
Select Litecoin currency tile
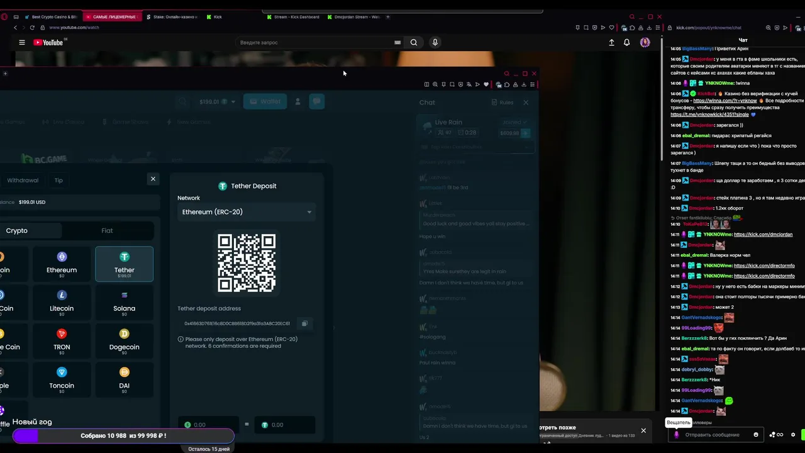(x=62, y=303)
